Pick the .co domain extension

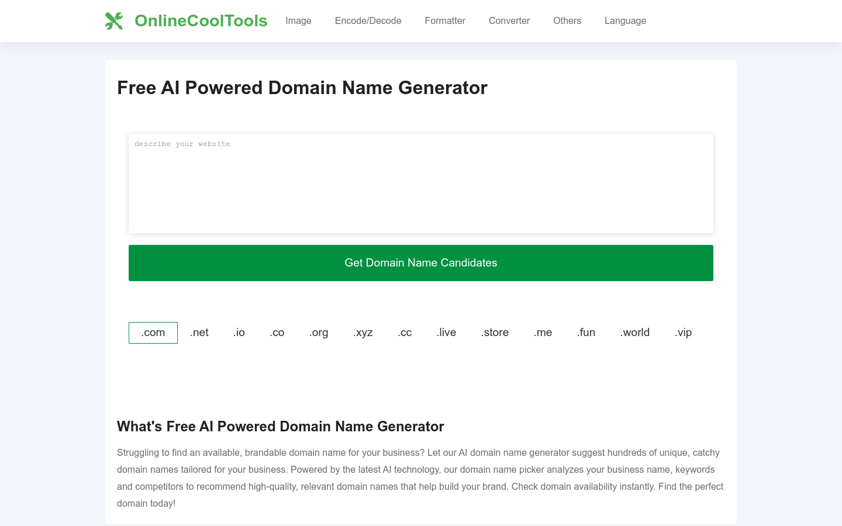pyautogui.click(x=277, y=333)
